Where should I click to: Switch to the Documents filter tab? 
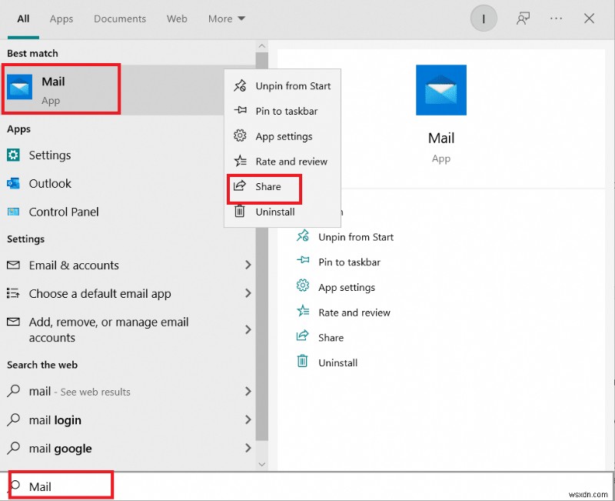120,18
